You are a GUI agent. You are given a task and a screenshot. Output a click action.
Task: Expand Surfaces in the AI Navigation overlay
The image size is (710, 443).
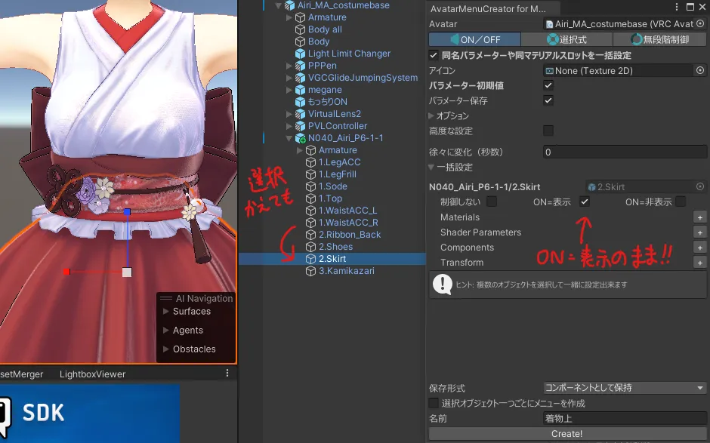[166, 311]
